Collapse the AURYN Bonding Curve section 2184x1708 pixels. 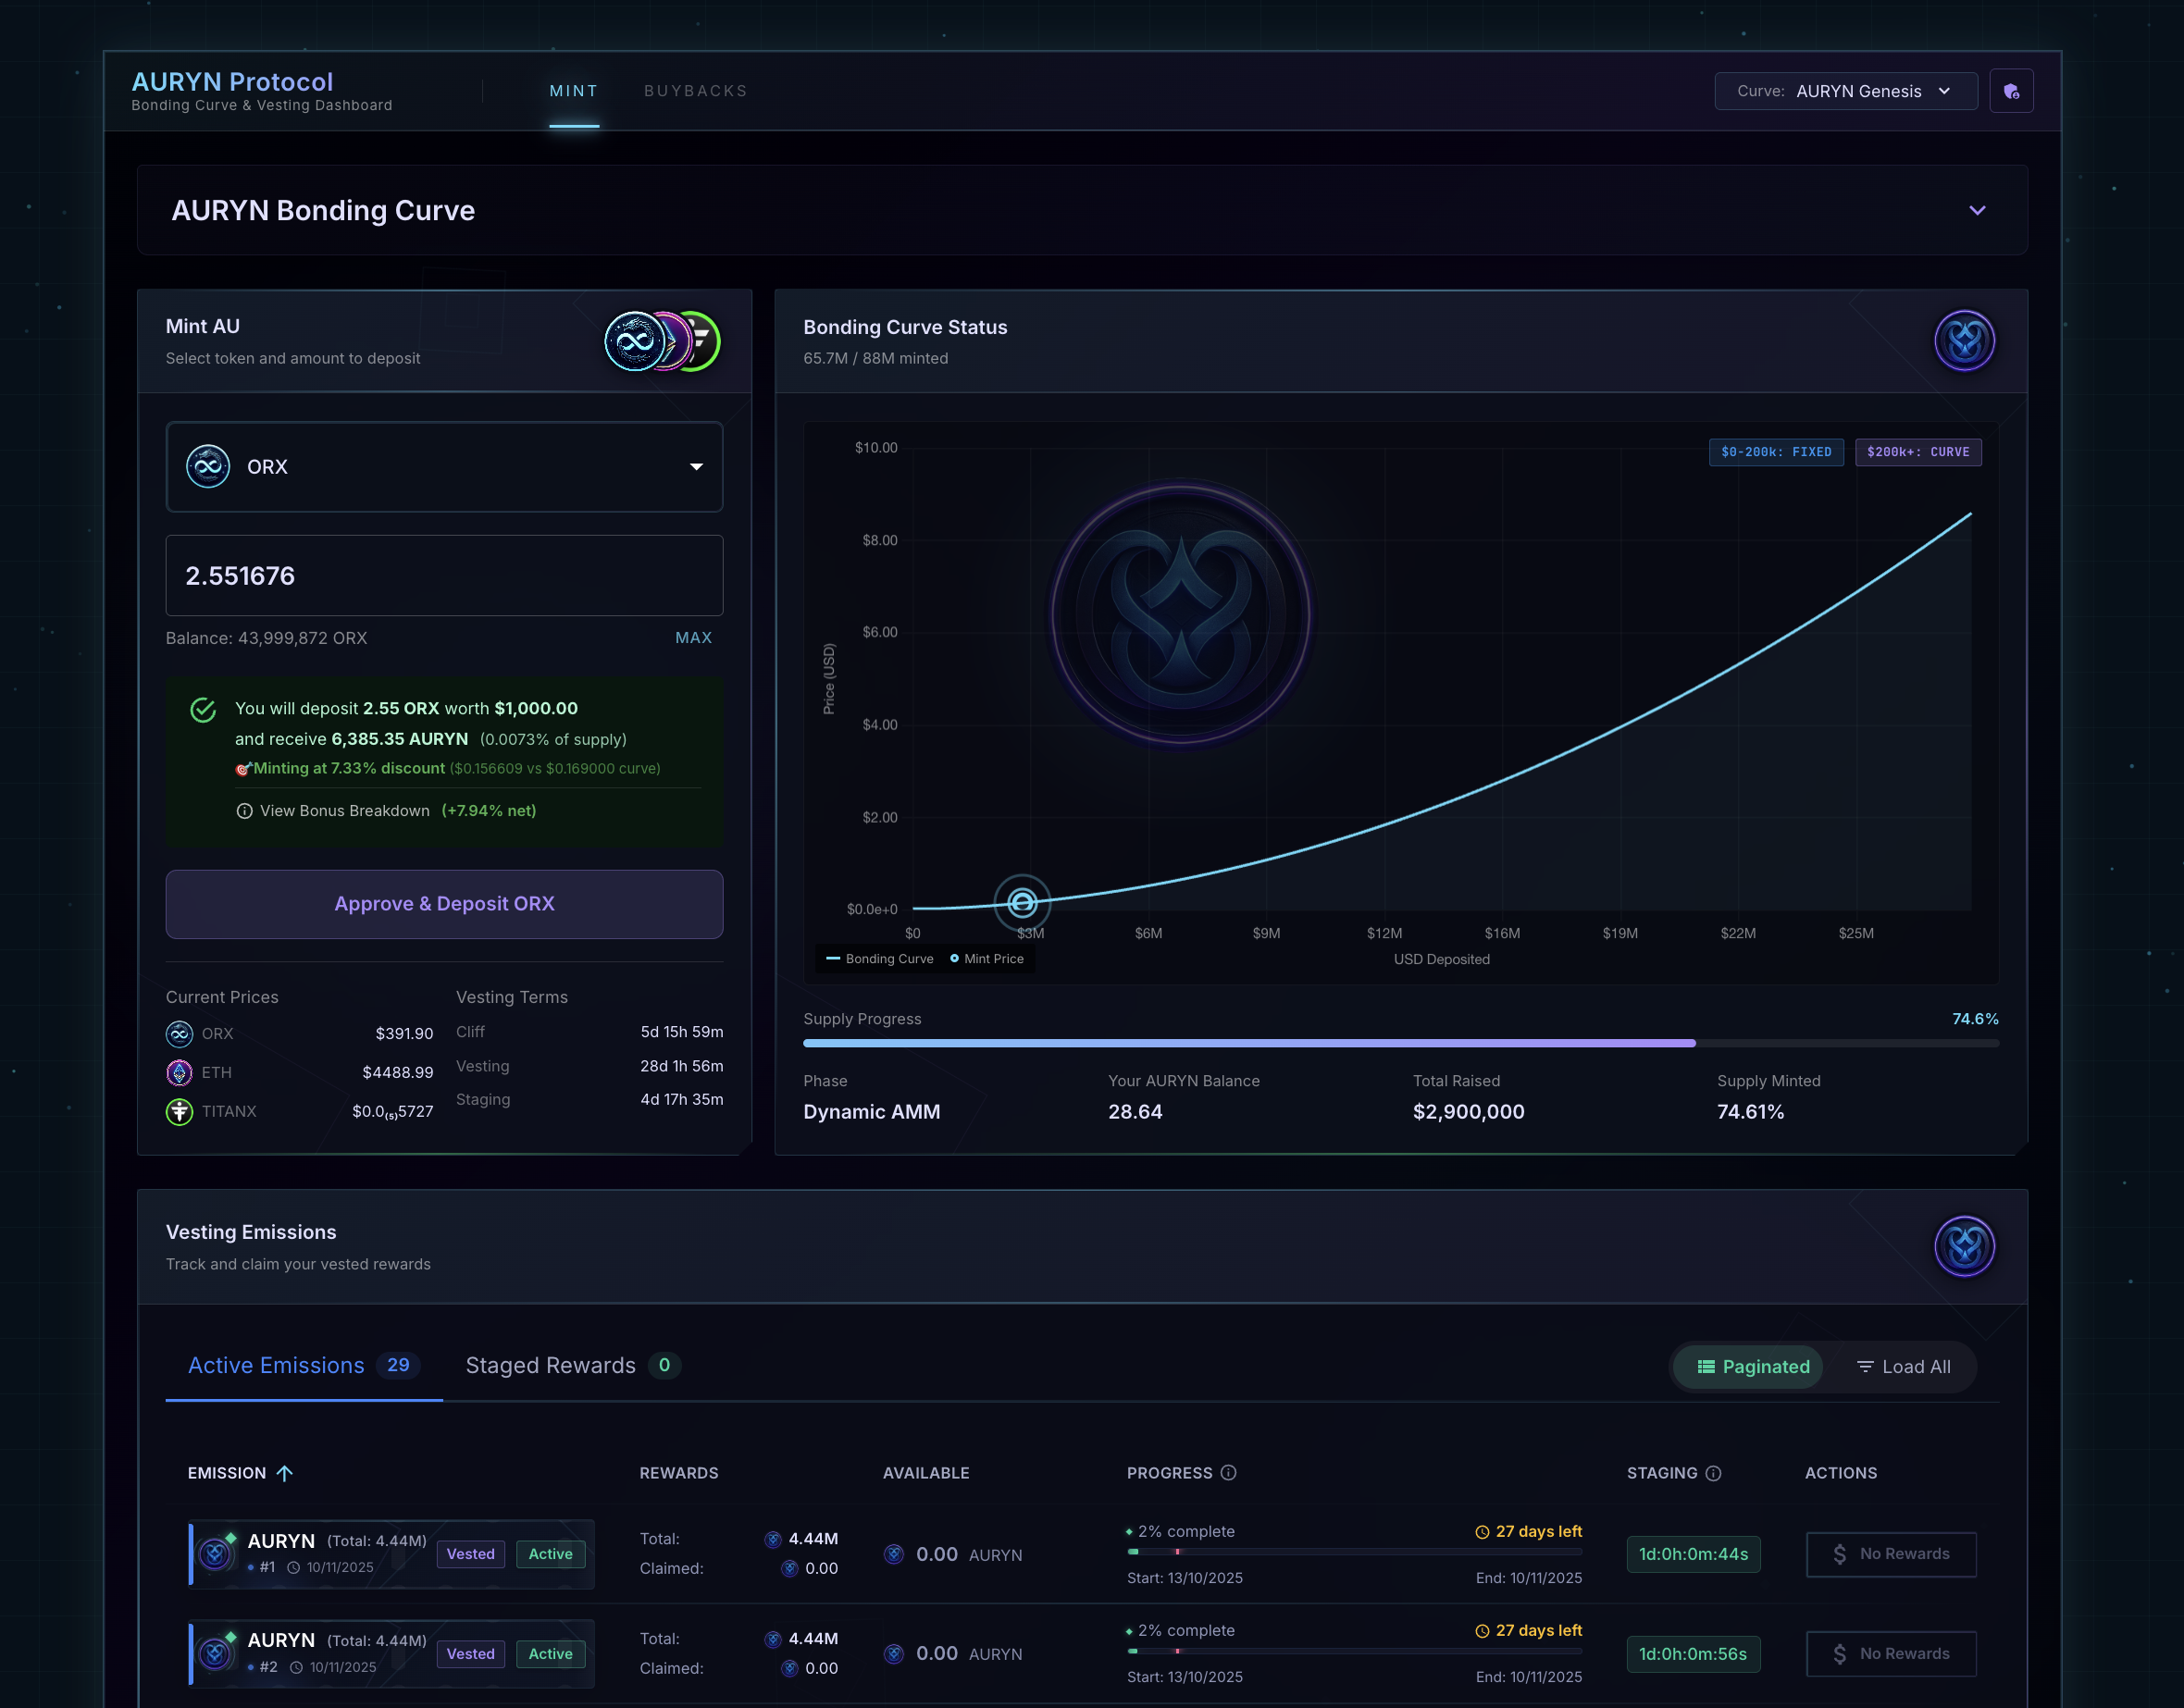1976,210
